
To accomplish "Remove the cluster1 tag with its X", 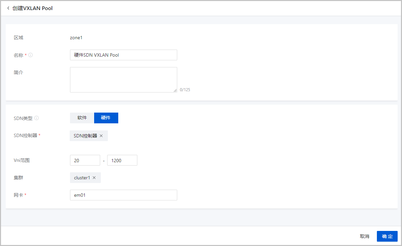I will point(94,178).
